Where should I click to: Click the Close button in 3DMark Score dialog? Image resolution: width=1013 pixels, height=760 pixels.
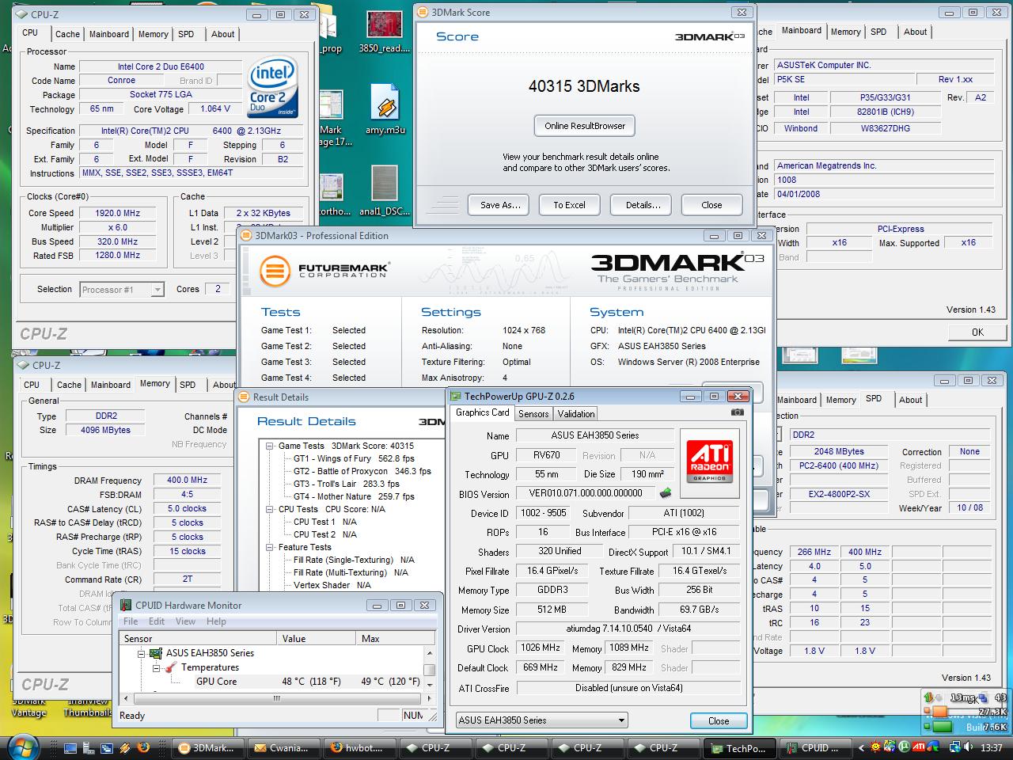(x=711, y=205)
